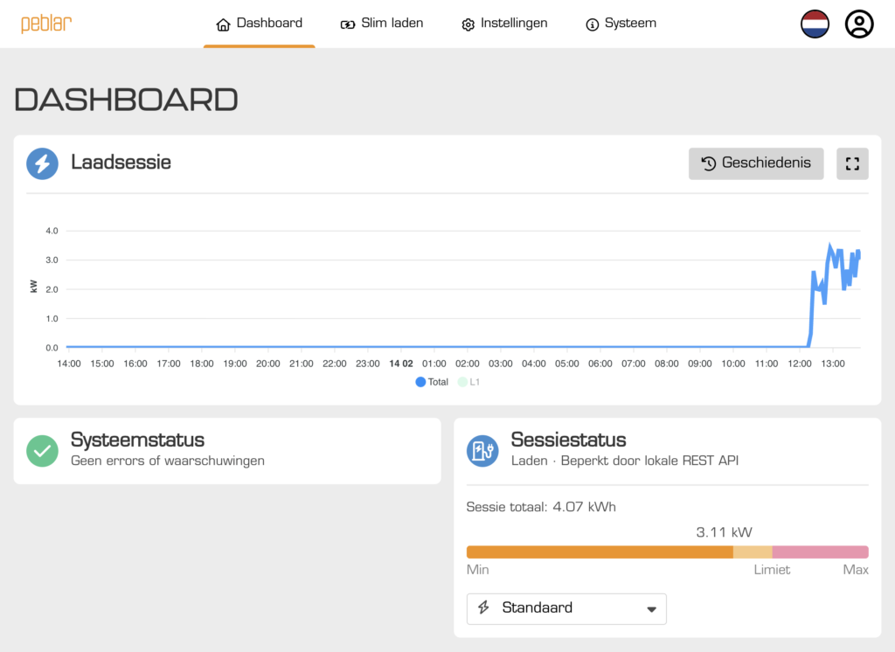The width and height of the screenshot is (895, 652).
Task: Click the Geschiedenis button
Action: tap(756, 163)
